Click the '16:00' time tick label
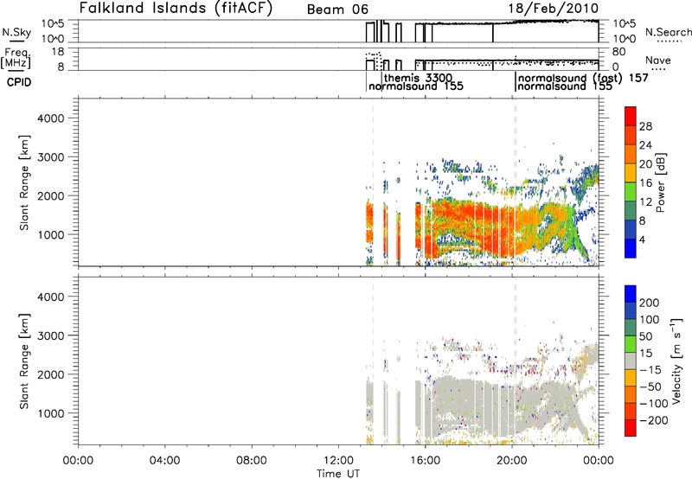Image resolution: width=692 pixels, height=479 pixels. pyautogui.click(x=426, y=460)
